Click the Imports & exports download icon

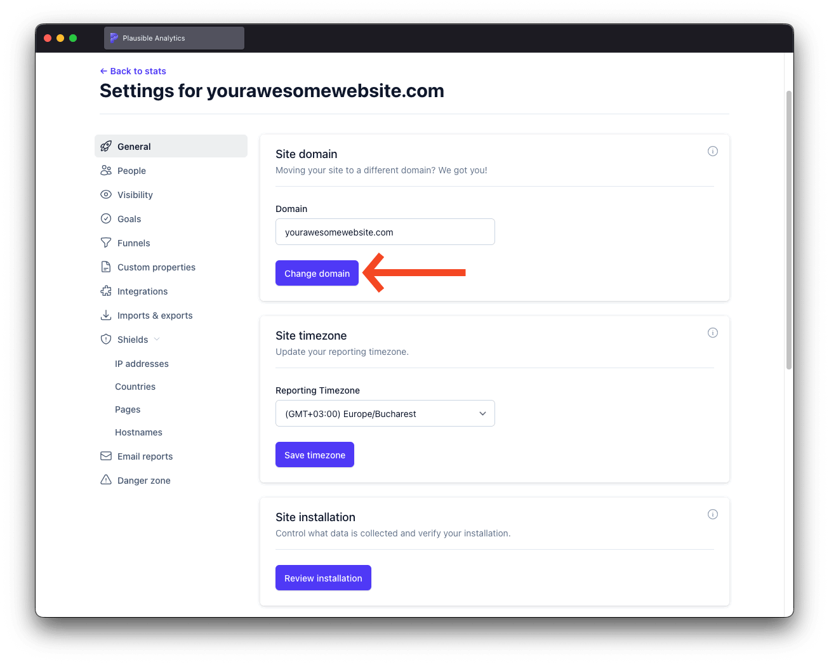coord(106,315)
